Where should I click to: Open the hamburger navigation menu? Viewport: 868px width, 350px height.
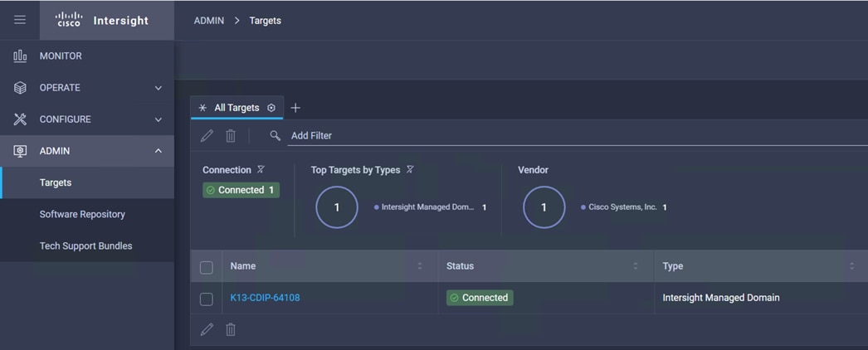(x=20, y=20)
